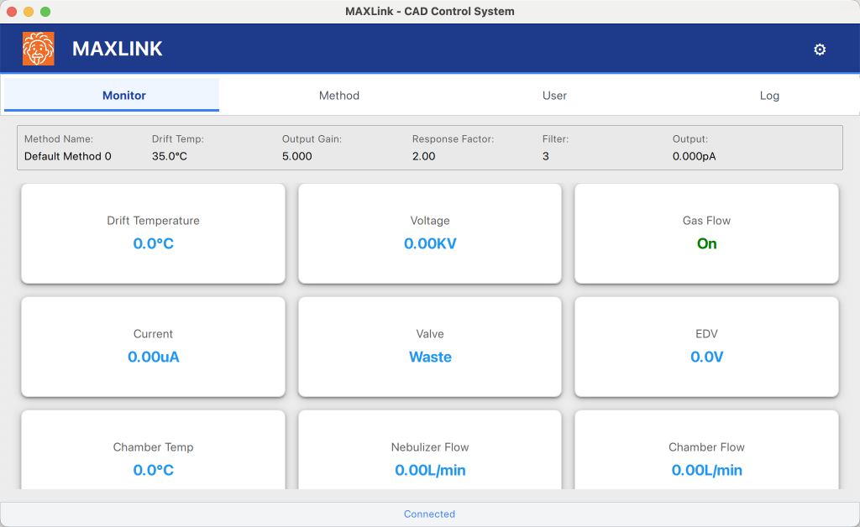
Task: Select the Voltage reading card
Action: (430, 233)
